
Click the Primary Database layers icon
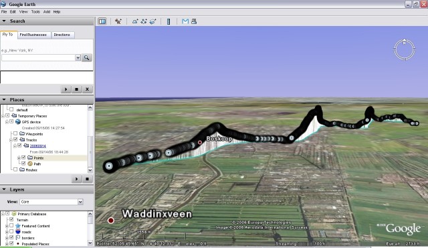pos(14,214)
